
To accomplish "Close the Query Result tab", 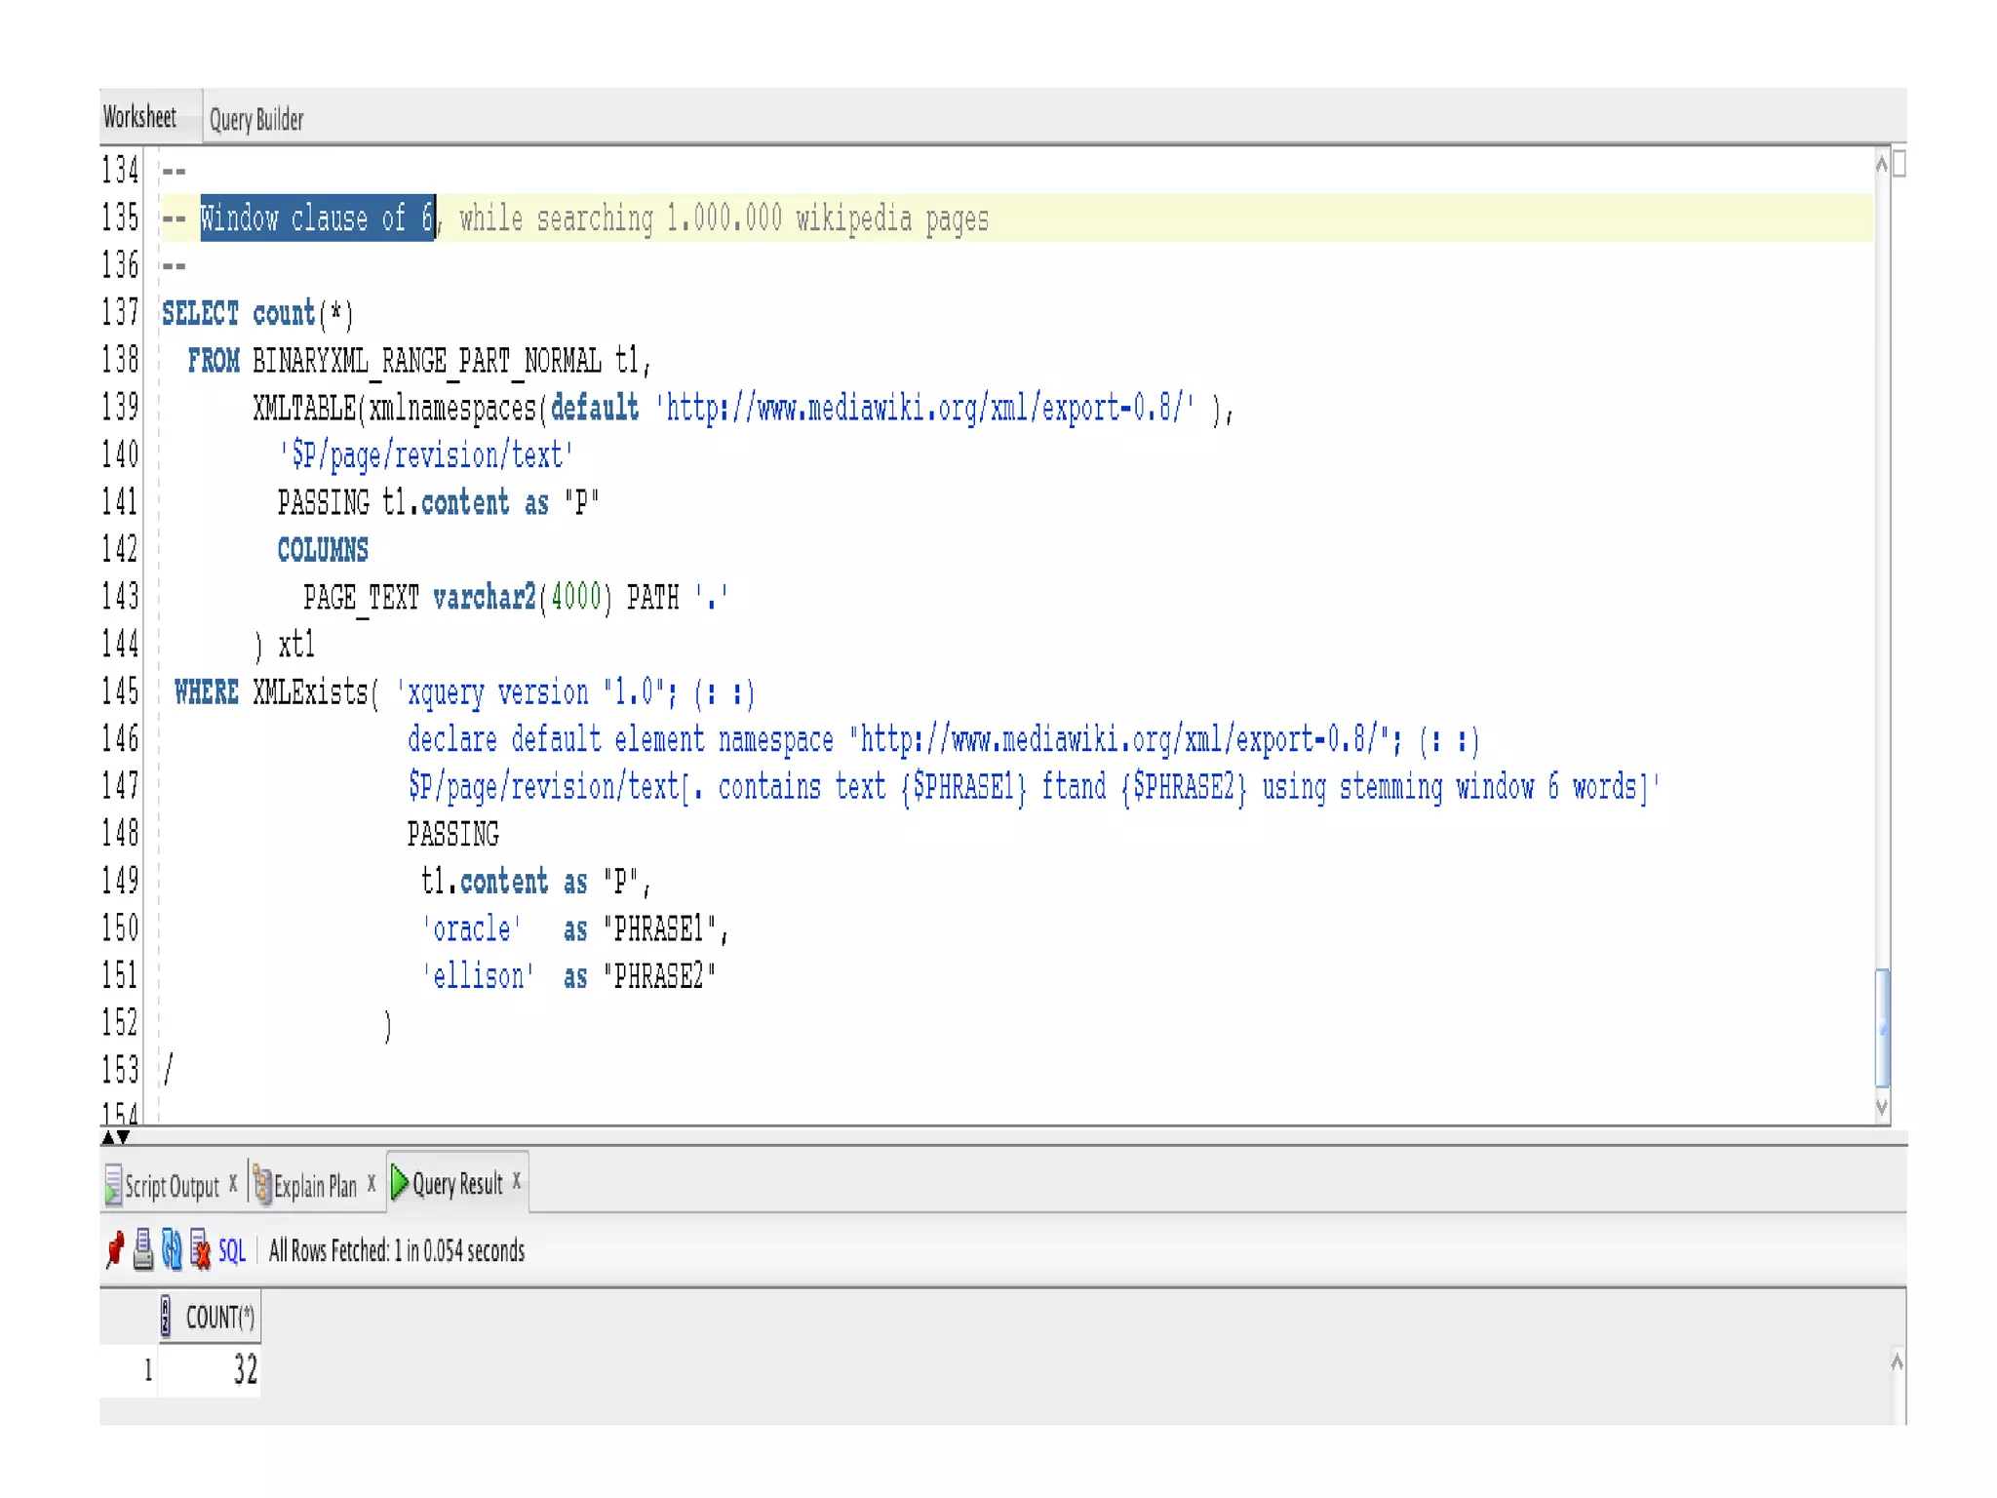I will click(517, 1181).
